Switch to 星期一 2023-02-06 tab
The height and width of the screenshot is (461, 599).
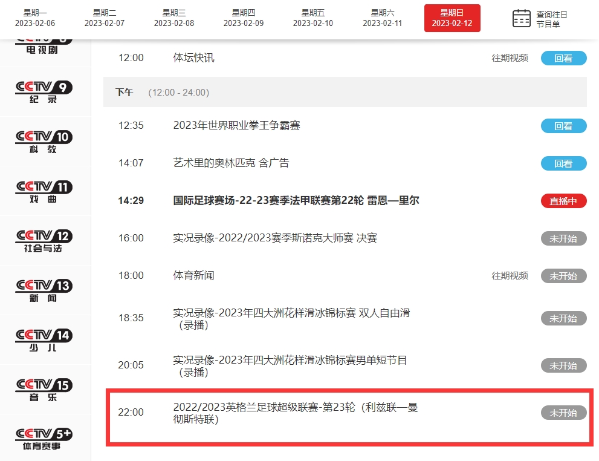tap(35, 18)
